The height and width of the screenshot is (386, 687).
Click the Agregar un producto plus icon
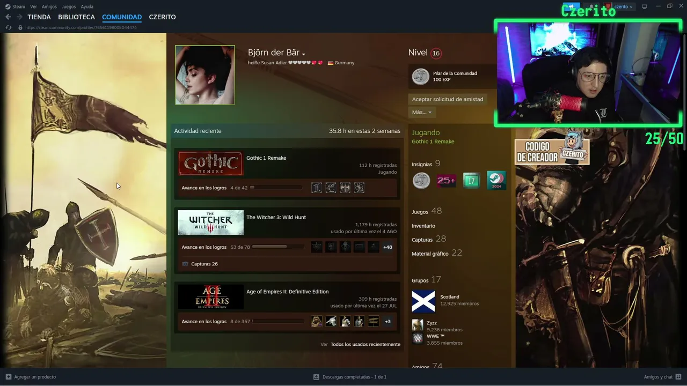(8, 377)
